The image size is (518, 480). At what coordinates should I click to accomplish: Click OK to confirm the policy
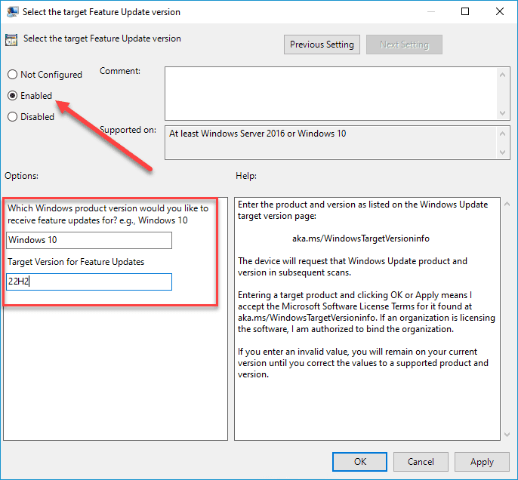(359, 462)
